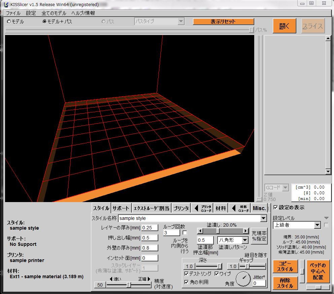Click the 削除 スタイル button
The width and height of the screenshot is (334, 294).
[x=285, y=283]
